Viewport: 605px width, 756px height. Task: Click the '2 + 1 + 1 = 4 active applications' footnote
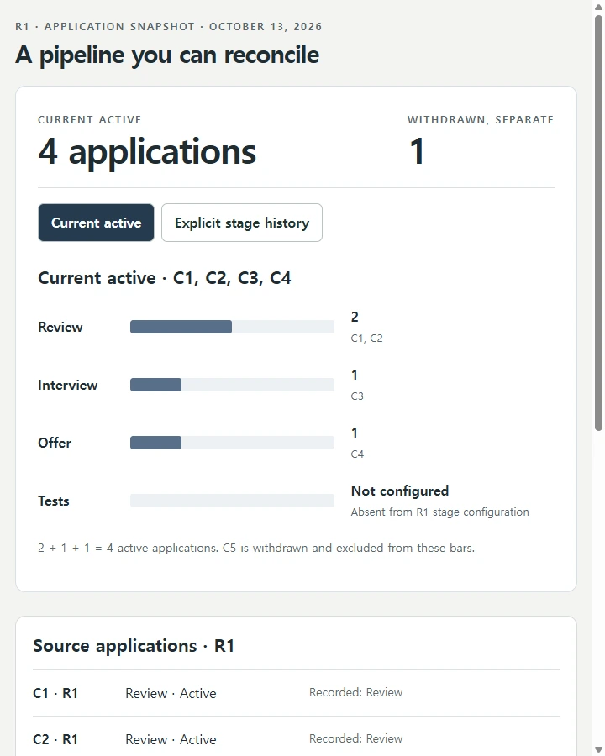click(x=256, y=549)
